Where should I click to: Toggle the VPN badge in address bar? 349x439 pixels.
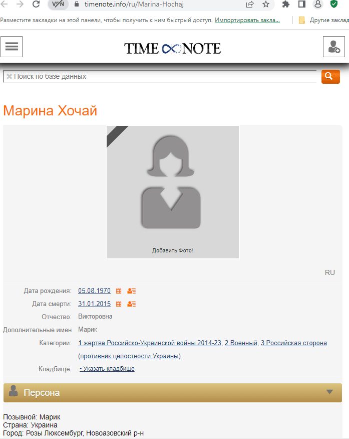pyautogui.click(x=58, y=5)
